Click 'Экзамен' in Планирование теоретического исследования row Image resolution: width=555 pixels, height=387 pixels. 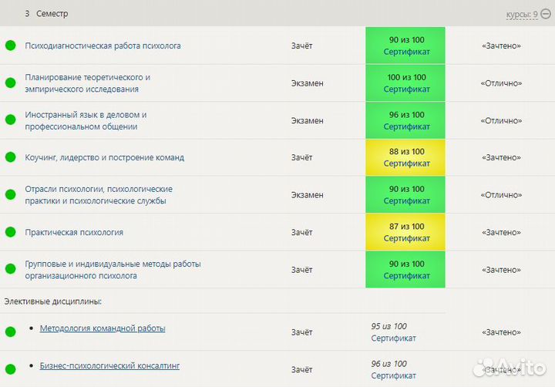point(308,83)
